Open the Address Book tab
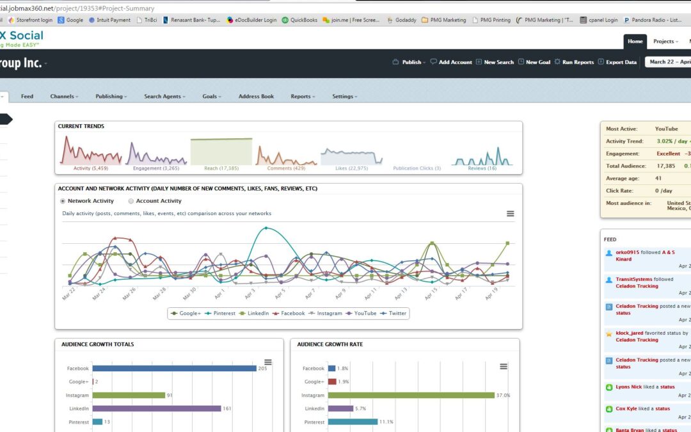The image size is (691, 432). [x=256, y=97]
